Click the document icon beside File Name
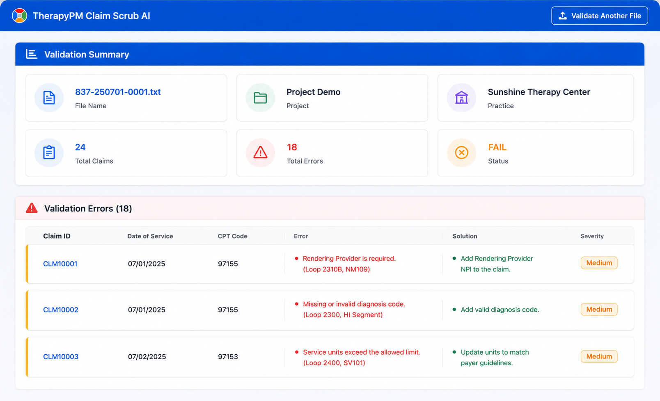This screenshot has height=401, width=660. tap(49, 98)
